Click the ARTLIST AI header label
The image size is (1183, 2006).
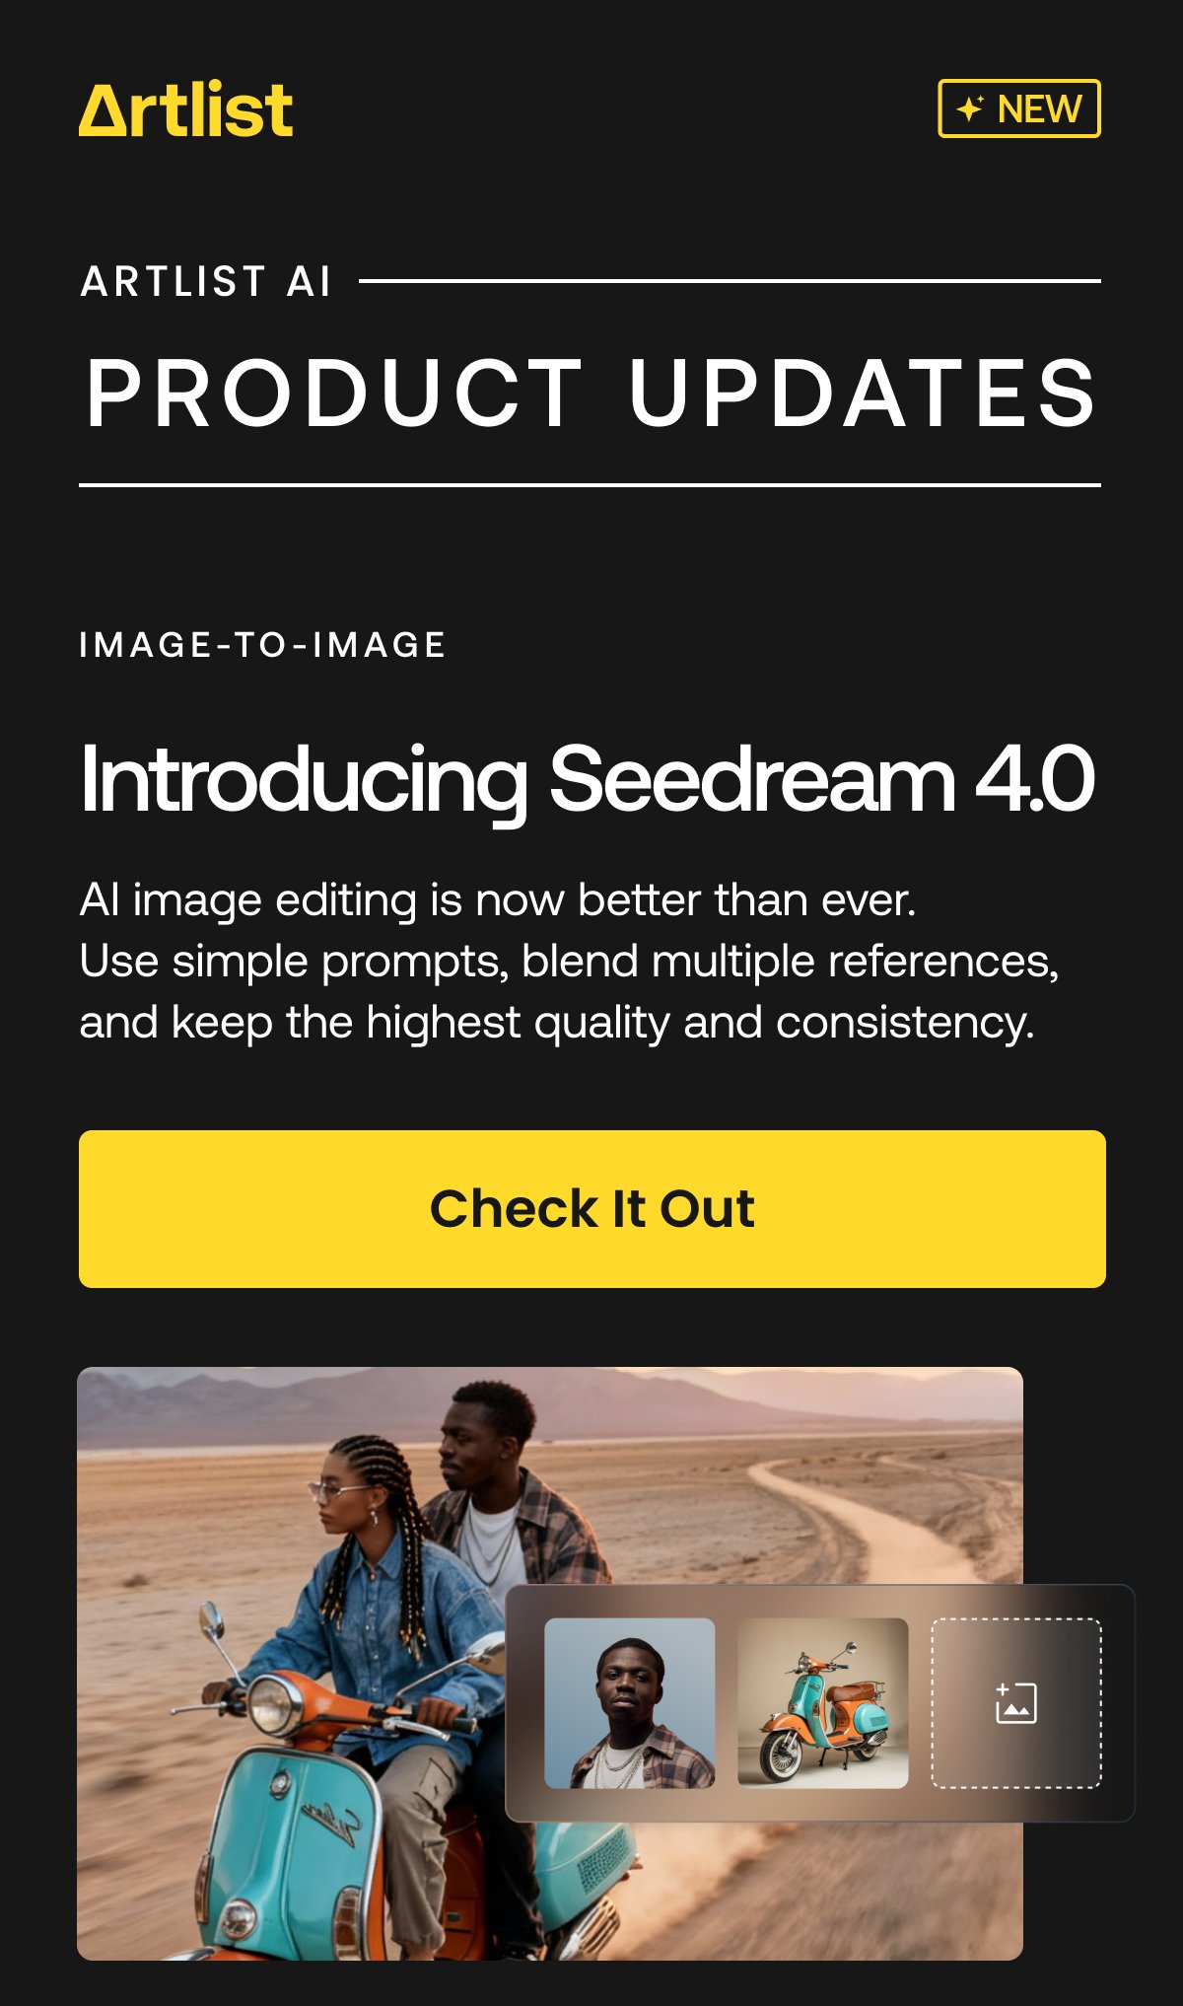[x=206, y=281]
